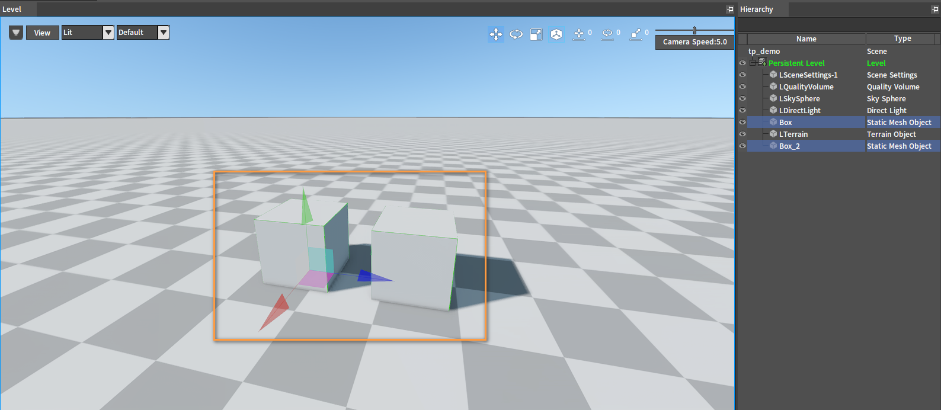
Task: Toggle visibility of LTerrain
Action: point(742,134)
